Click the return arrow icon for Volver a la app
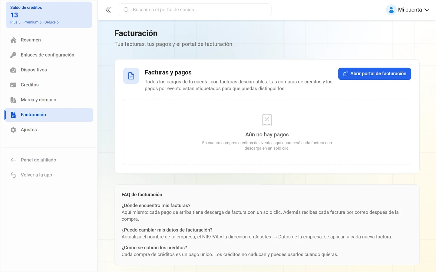 [x=13, y=175]
